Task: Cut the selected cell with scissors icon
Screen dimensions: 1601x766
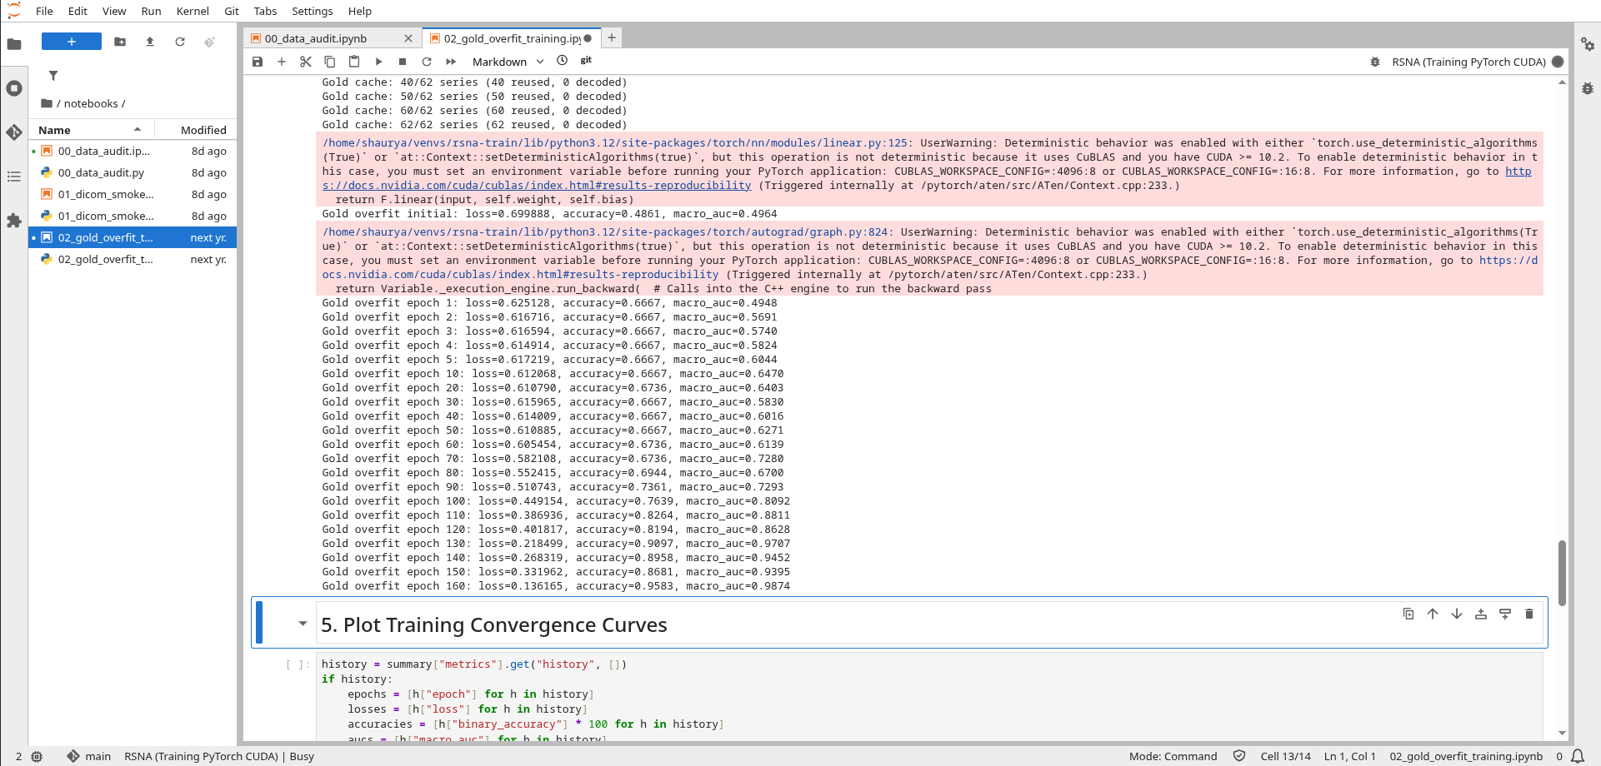Action: [306, 62]
